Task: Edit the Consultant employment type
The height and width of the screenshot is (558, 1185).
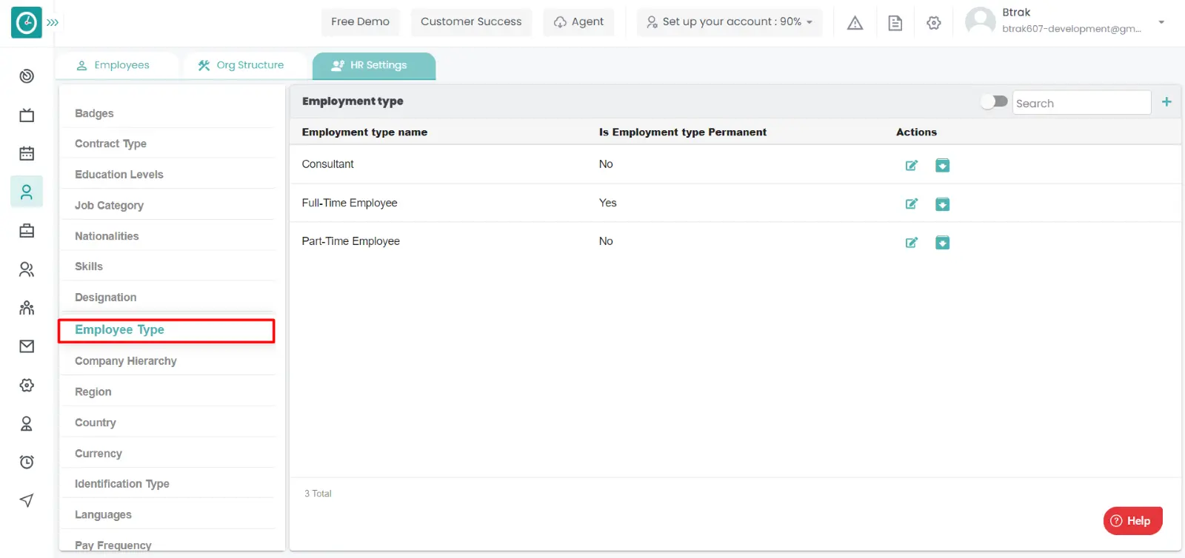Action: click(x=912, y=166)
